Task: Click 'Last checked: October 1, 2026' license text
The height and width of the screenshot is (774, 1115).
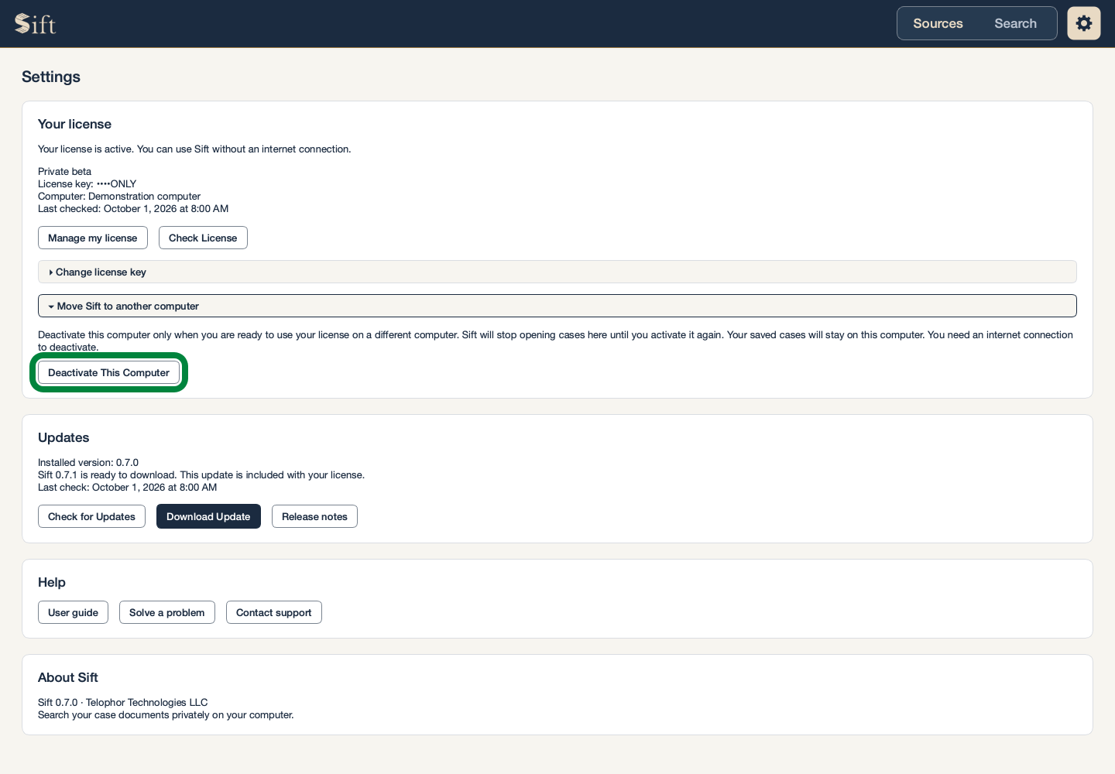Action: (x=133, y=209)
